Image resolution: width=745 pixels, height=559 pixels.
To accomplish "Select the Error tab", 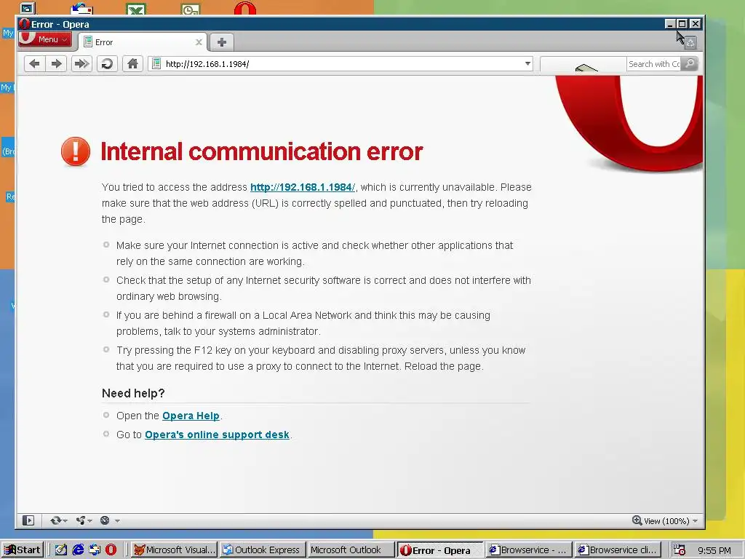I will click(x=143, y=42).
